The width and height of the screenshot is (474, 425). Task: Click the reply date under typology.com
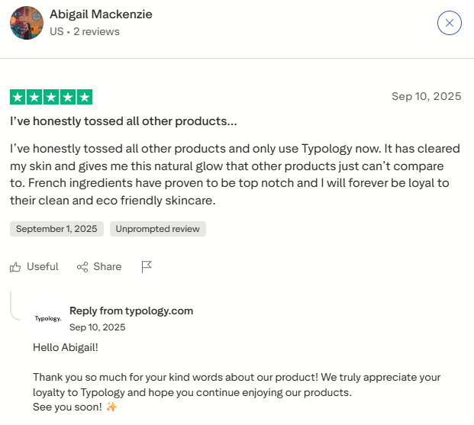(x=97, y=327)
